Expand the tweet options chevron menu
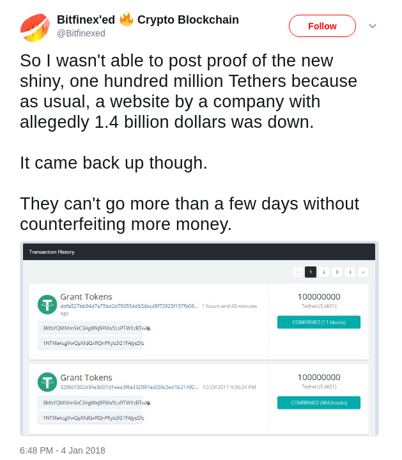The image size is (402, 460). pyautogui.click(x=373, y=26)
